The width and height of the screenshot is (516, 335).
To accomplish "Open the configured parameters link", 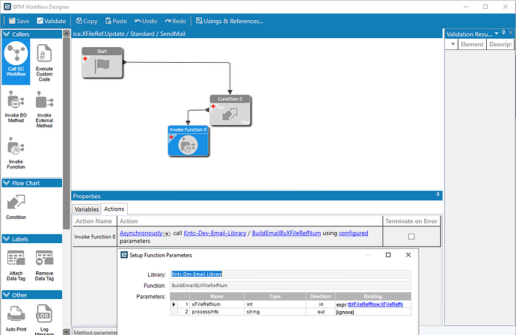I will (x=353, y=233).
